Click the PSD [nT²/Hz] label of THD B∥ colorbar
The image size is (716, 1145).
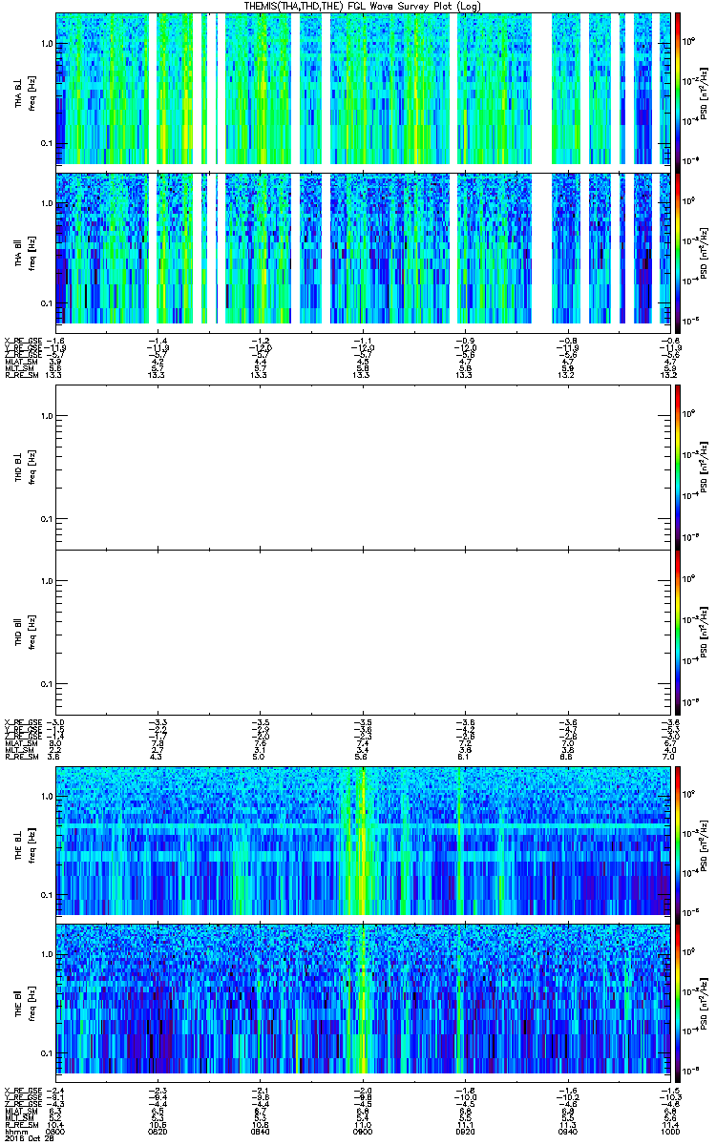pyautogui.click(x=703, y=632)
